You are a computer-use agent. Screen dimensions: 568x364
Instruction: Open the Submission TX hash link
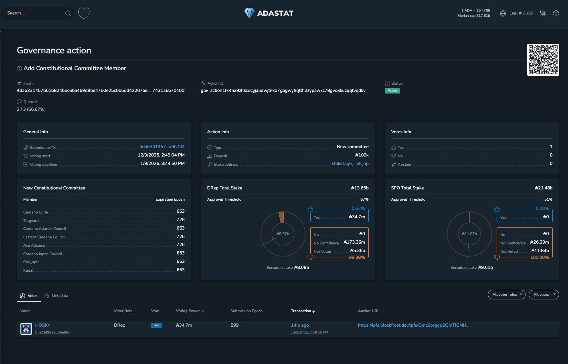(x=162, y=147)
